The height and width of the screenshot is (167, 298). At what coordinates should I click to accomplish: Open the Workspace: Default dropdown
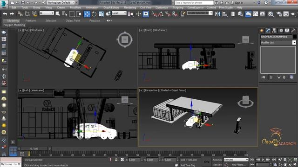tap(61, 2)
